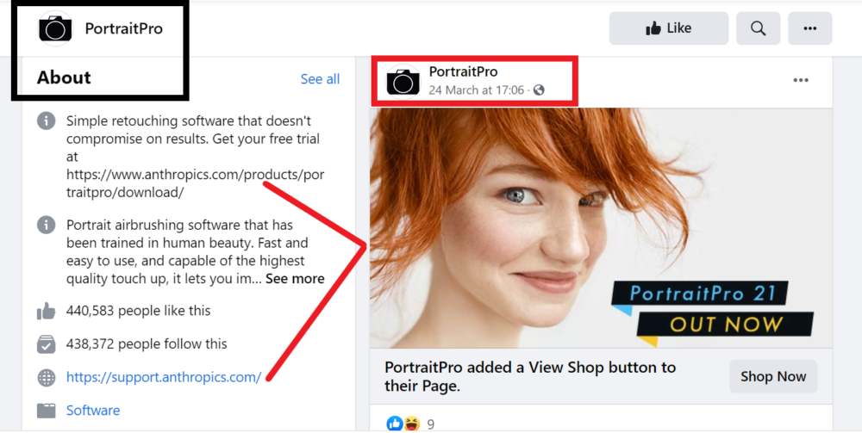Open the page header three-dots menu
The image size is (862, 433).
click(809, 28)
